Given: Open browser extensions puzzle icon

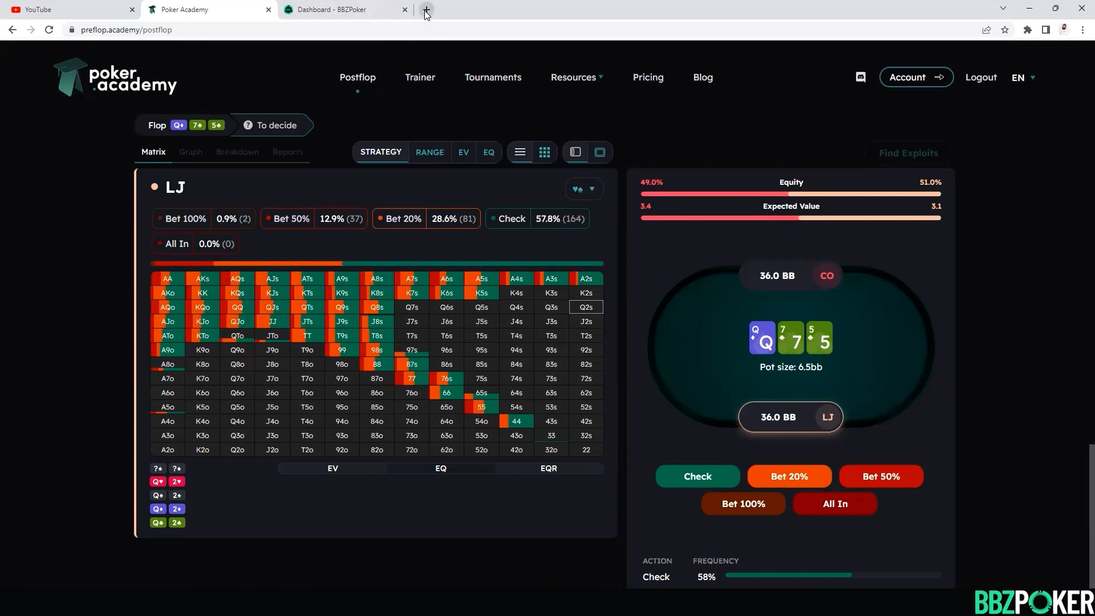Looking at the screenshot, I should click(1027, 30).
